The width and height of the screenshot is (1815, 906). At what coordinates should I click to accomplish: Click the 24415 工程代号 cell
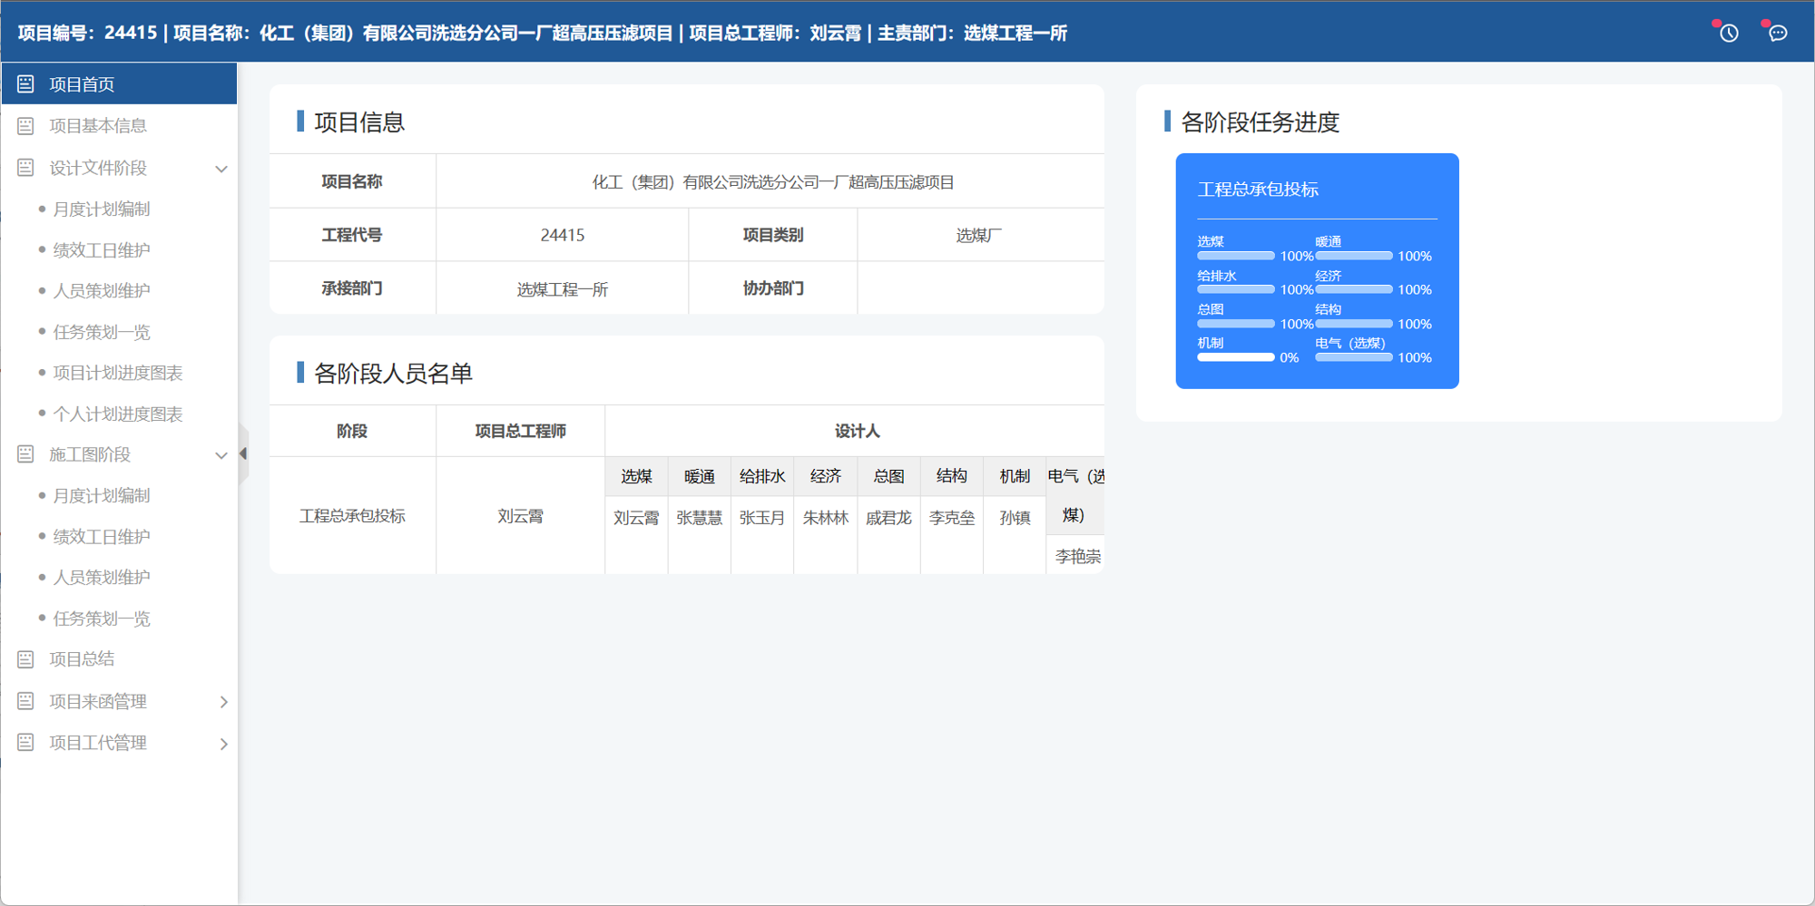point(563,235)
